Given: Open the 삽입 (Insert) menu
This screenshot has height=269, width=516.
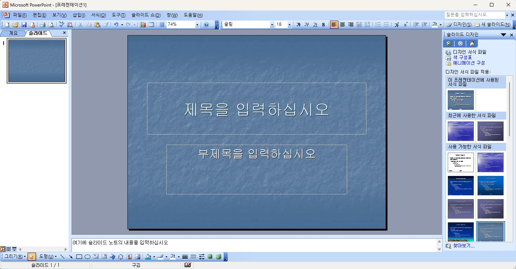Looking at the screenshot, I should pyautogui.click(x=79, y=15).
